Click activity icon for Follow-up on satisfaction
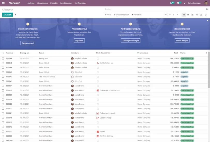 (x=98, y=90)
